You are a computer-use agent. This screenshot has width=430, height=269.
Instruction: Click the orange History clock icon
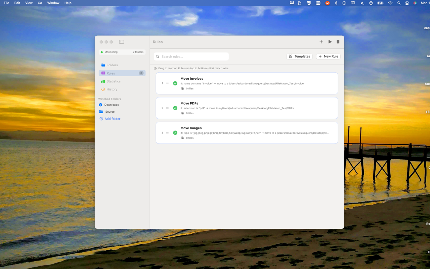103,89
